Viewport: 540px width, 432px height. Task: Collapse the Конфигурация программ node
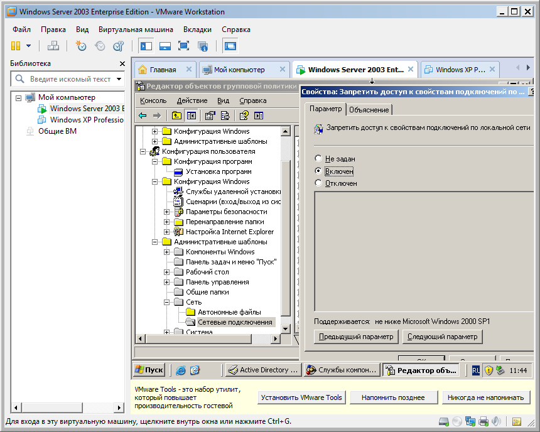coord(154,161)
